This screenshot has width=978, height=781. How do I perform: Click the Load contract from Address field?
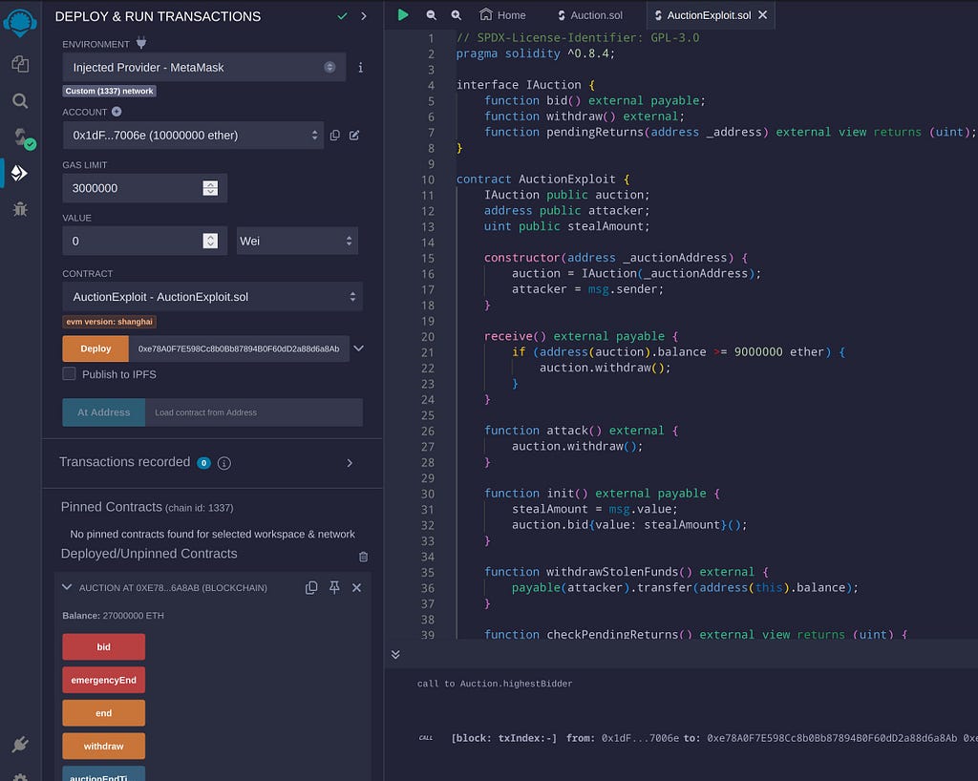click(x=254, y=412)
